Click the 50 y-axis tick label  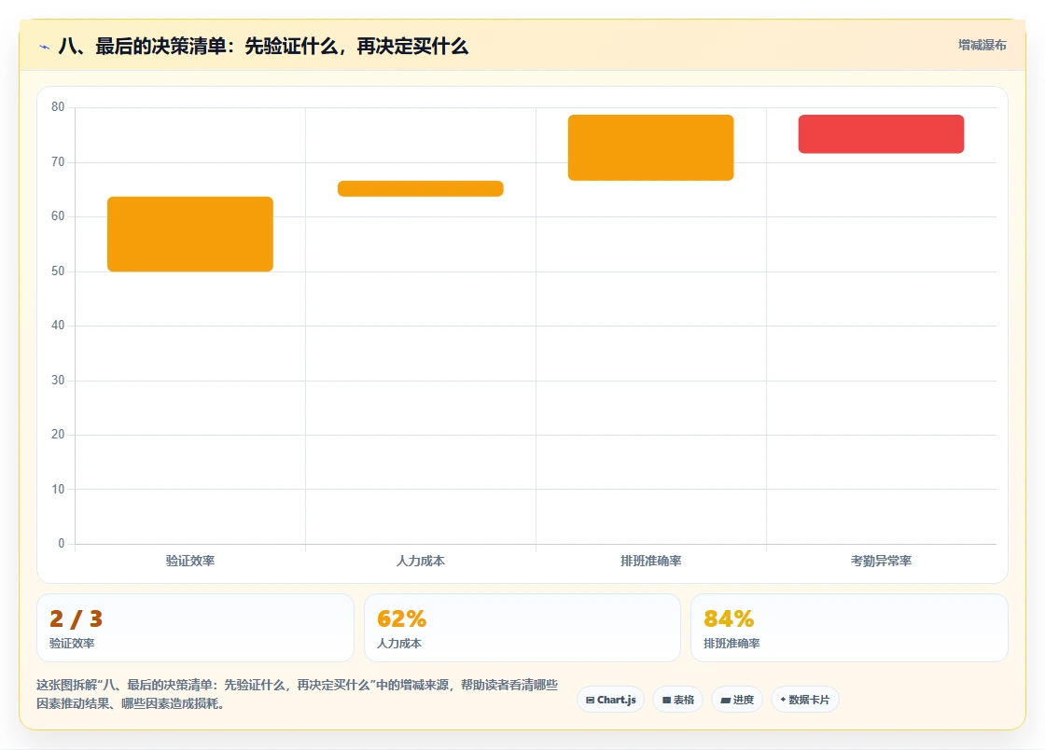coord(58,271)
